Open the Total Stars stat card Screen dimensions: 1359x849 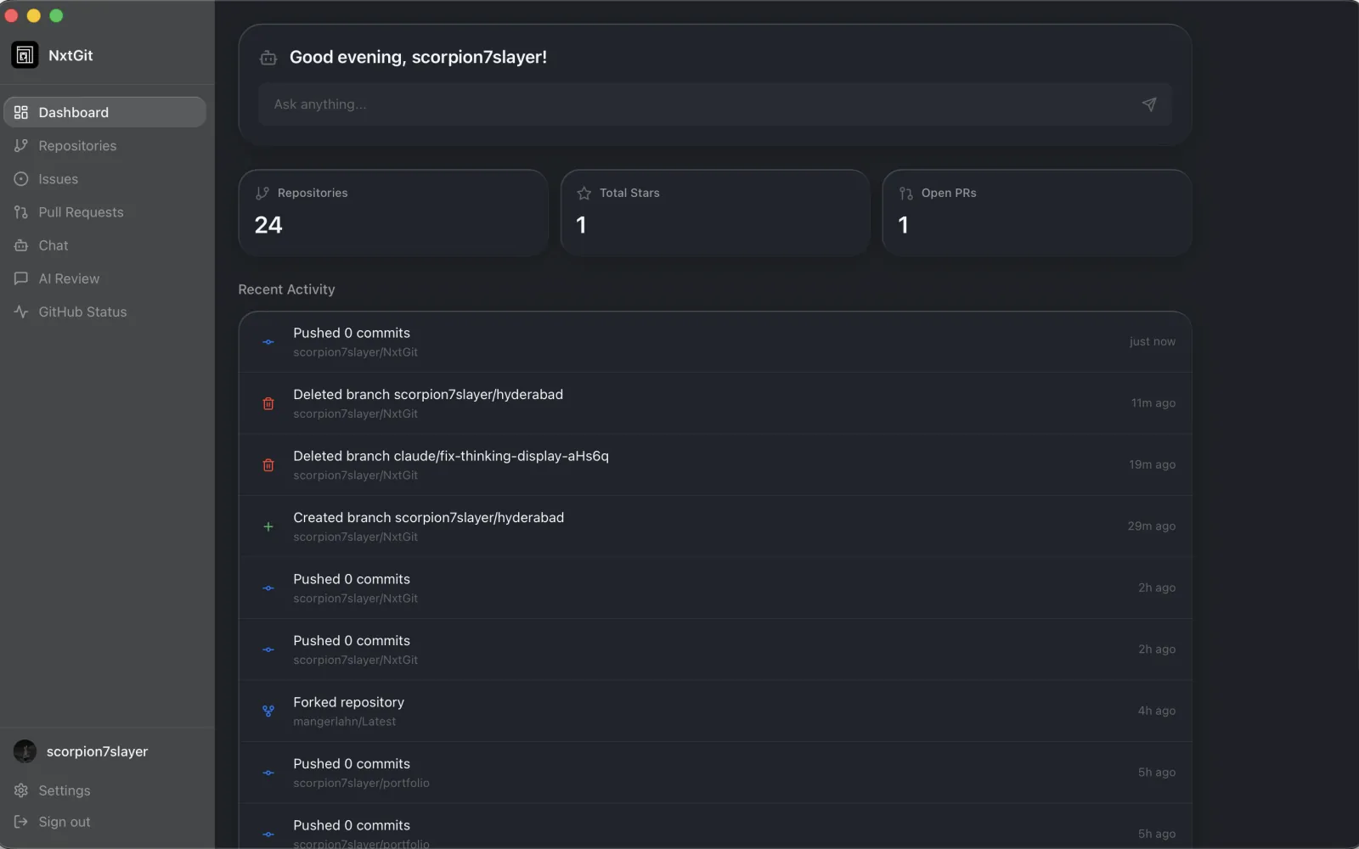point(715,212)
